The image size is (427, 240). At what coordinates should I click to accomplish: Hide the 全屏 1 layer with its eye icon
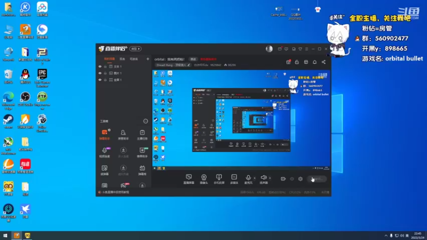(x=100, y=79)
